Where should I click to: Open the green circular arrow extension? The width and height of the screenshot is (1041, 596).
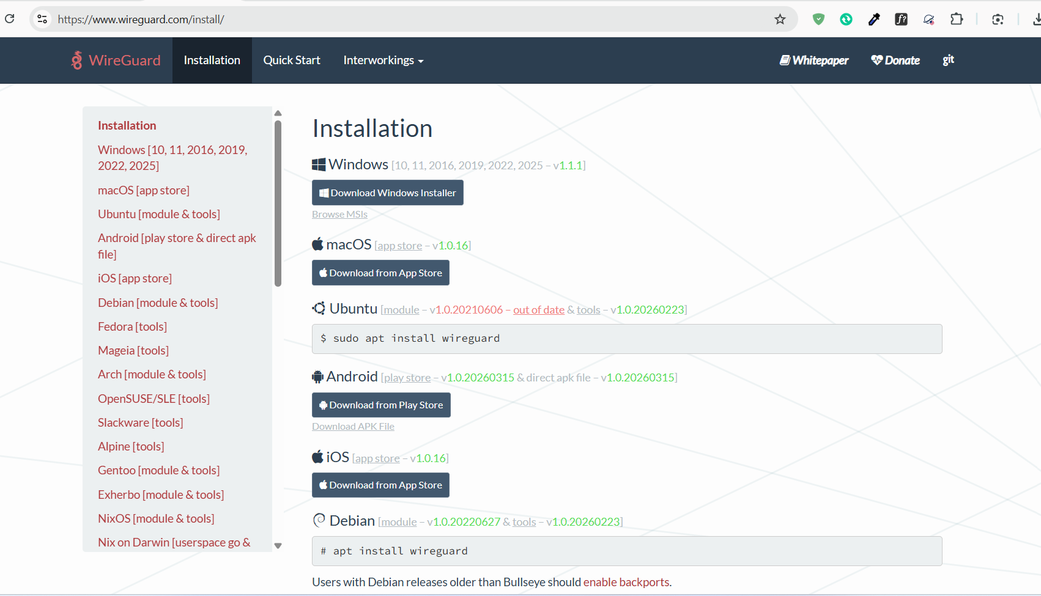[846, 19]
